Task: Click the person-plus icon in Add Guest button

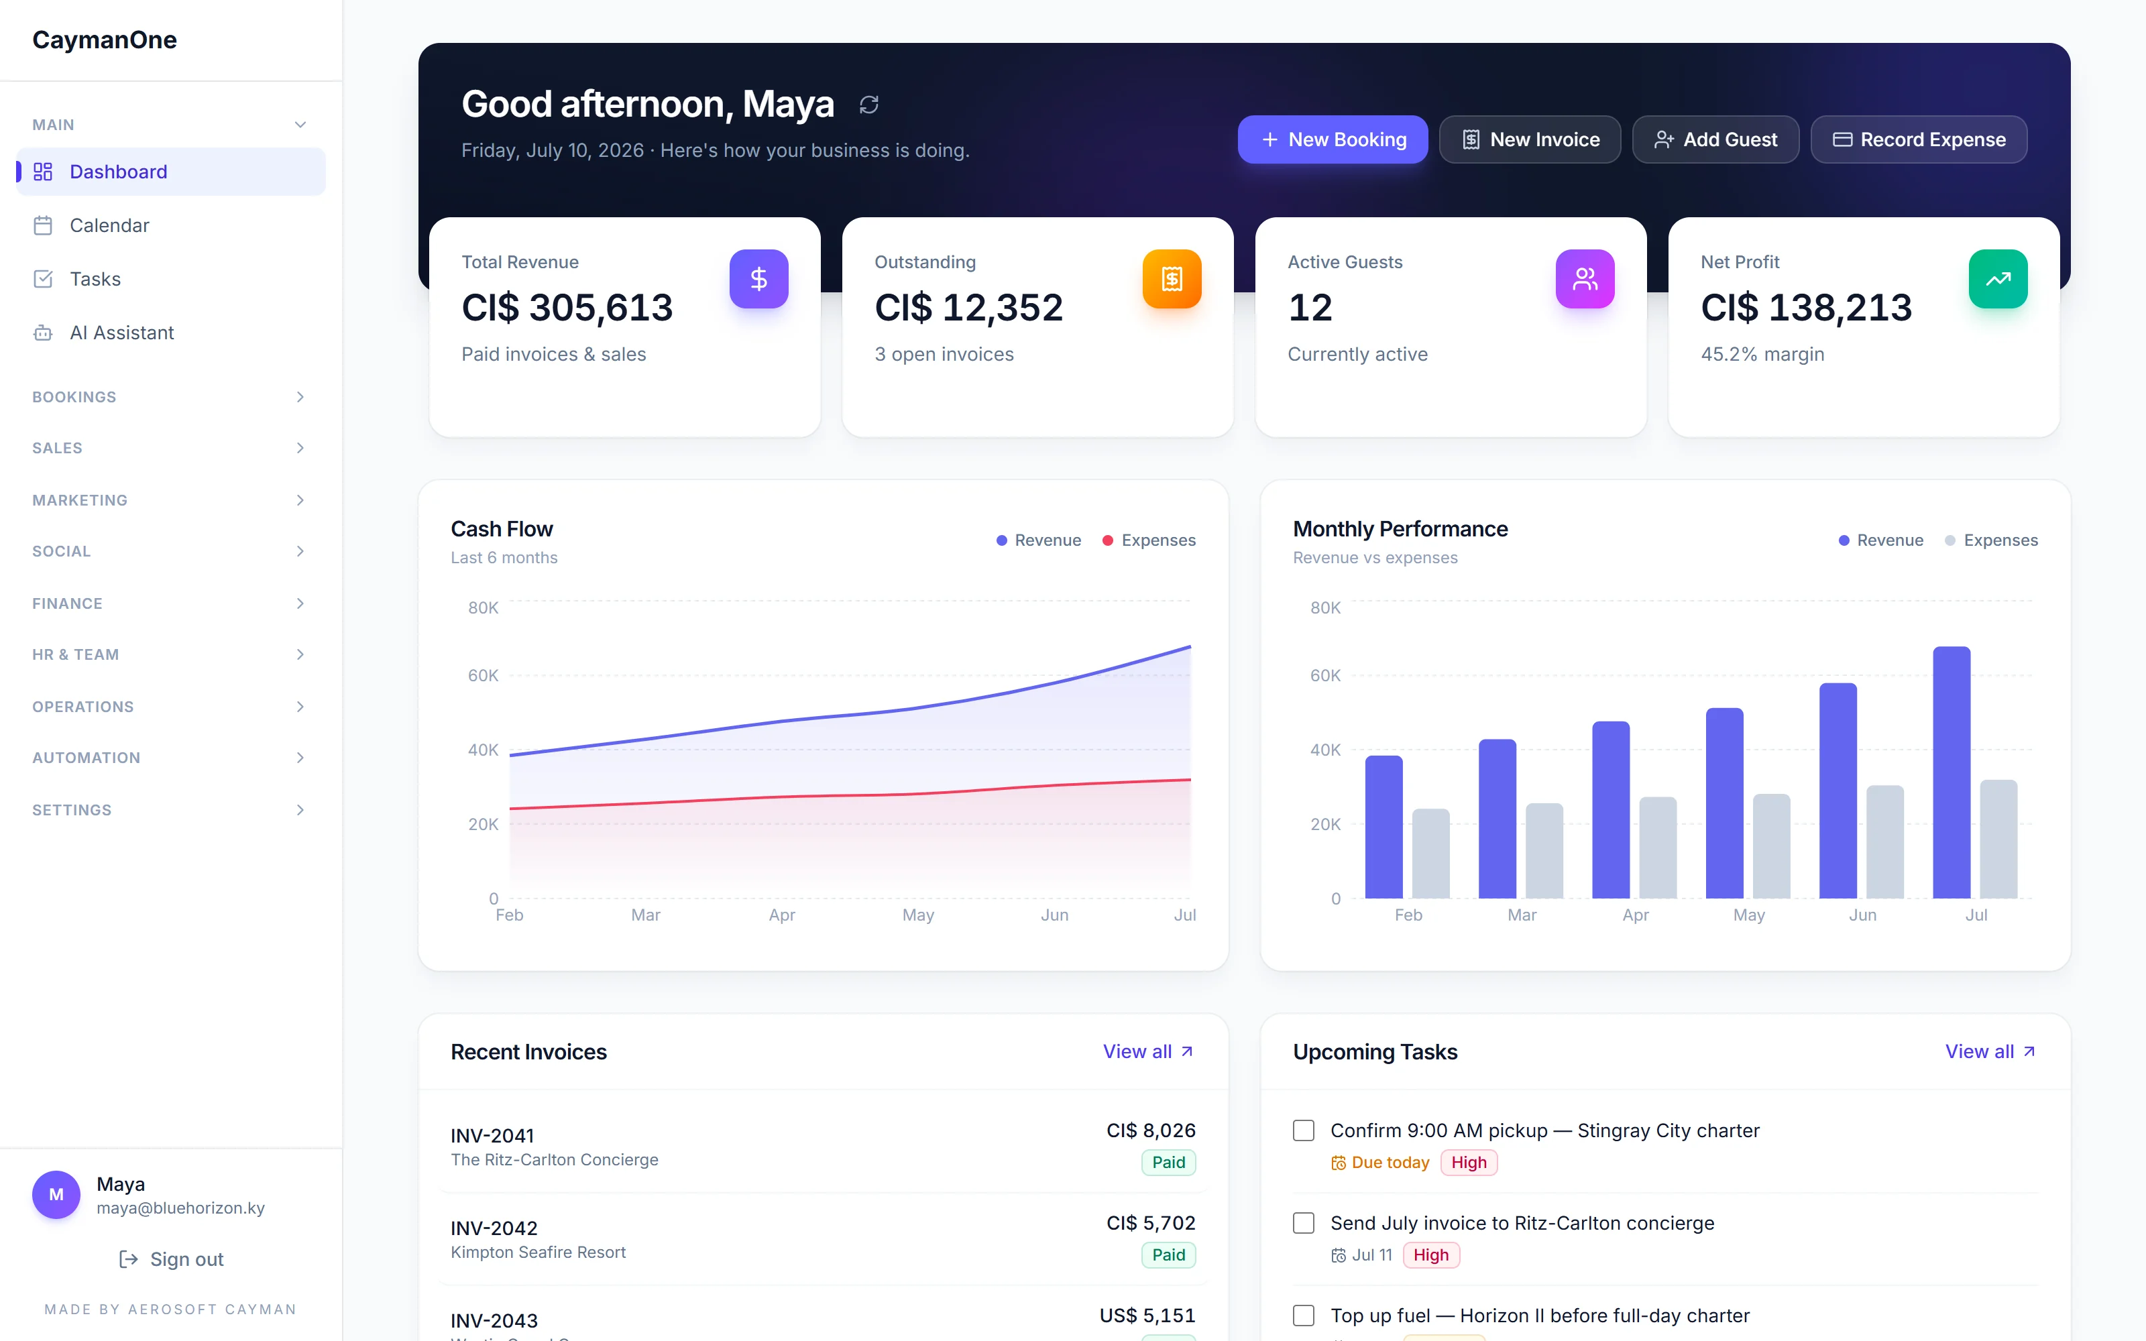Action: click(x=1664, y=139)
